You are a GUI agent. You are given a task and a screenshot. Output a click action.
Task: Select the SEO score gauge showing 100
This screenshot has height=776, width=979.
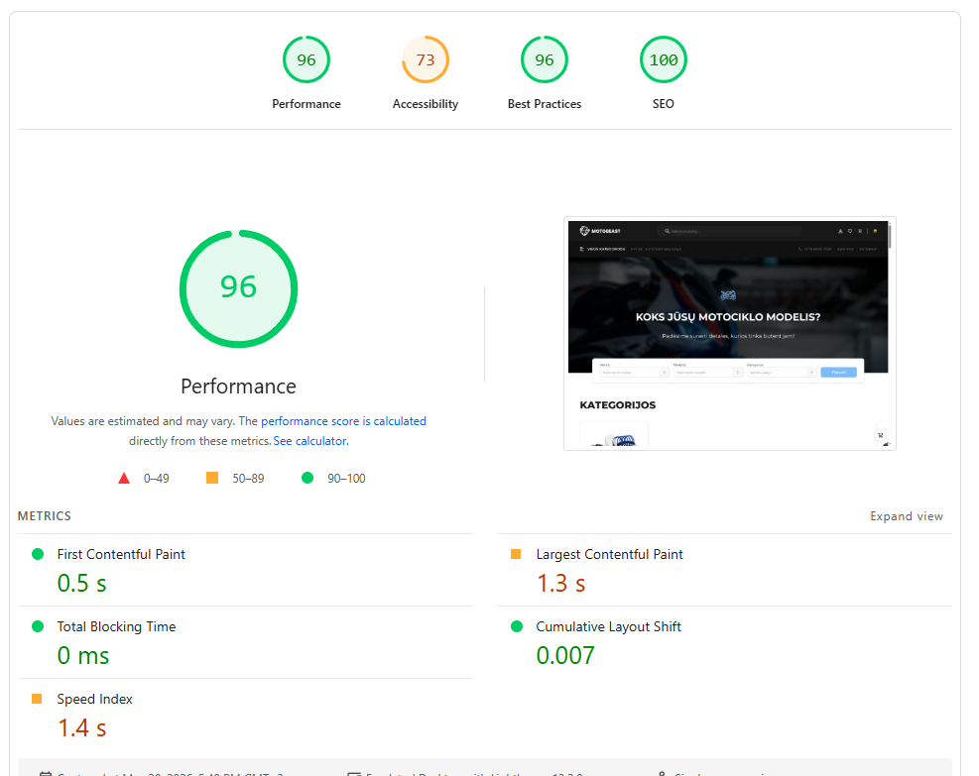coord(663,59)
